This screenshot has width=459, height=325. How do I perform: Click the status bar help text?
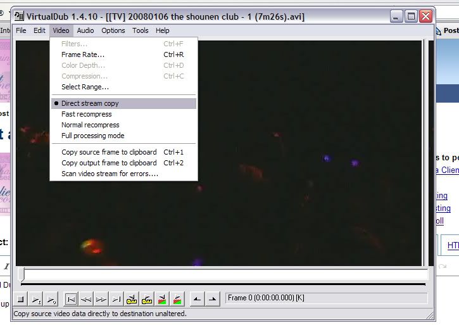(x=100, y=314)
